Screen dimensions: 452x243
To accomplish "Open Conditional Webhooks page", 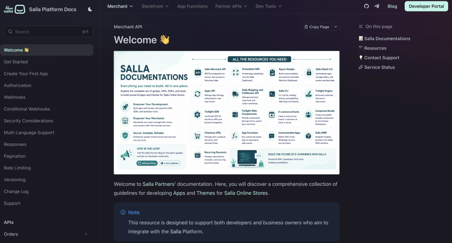I will point(27,109).
